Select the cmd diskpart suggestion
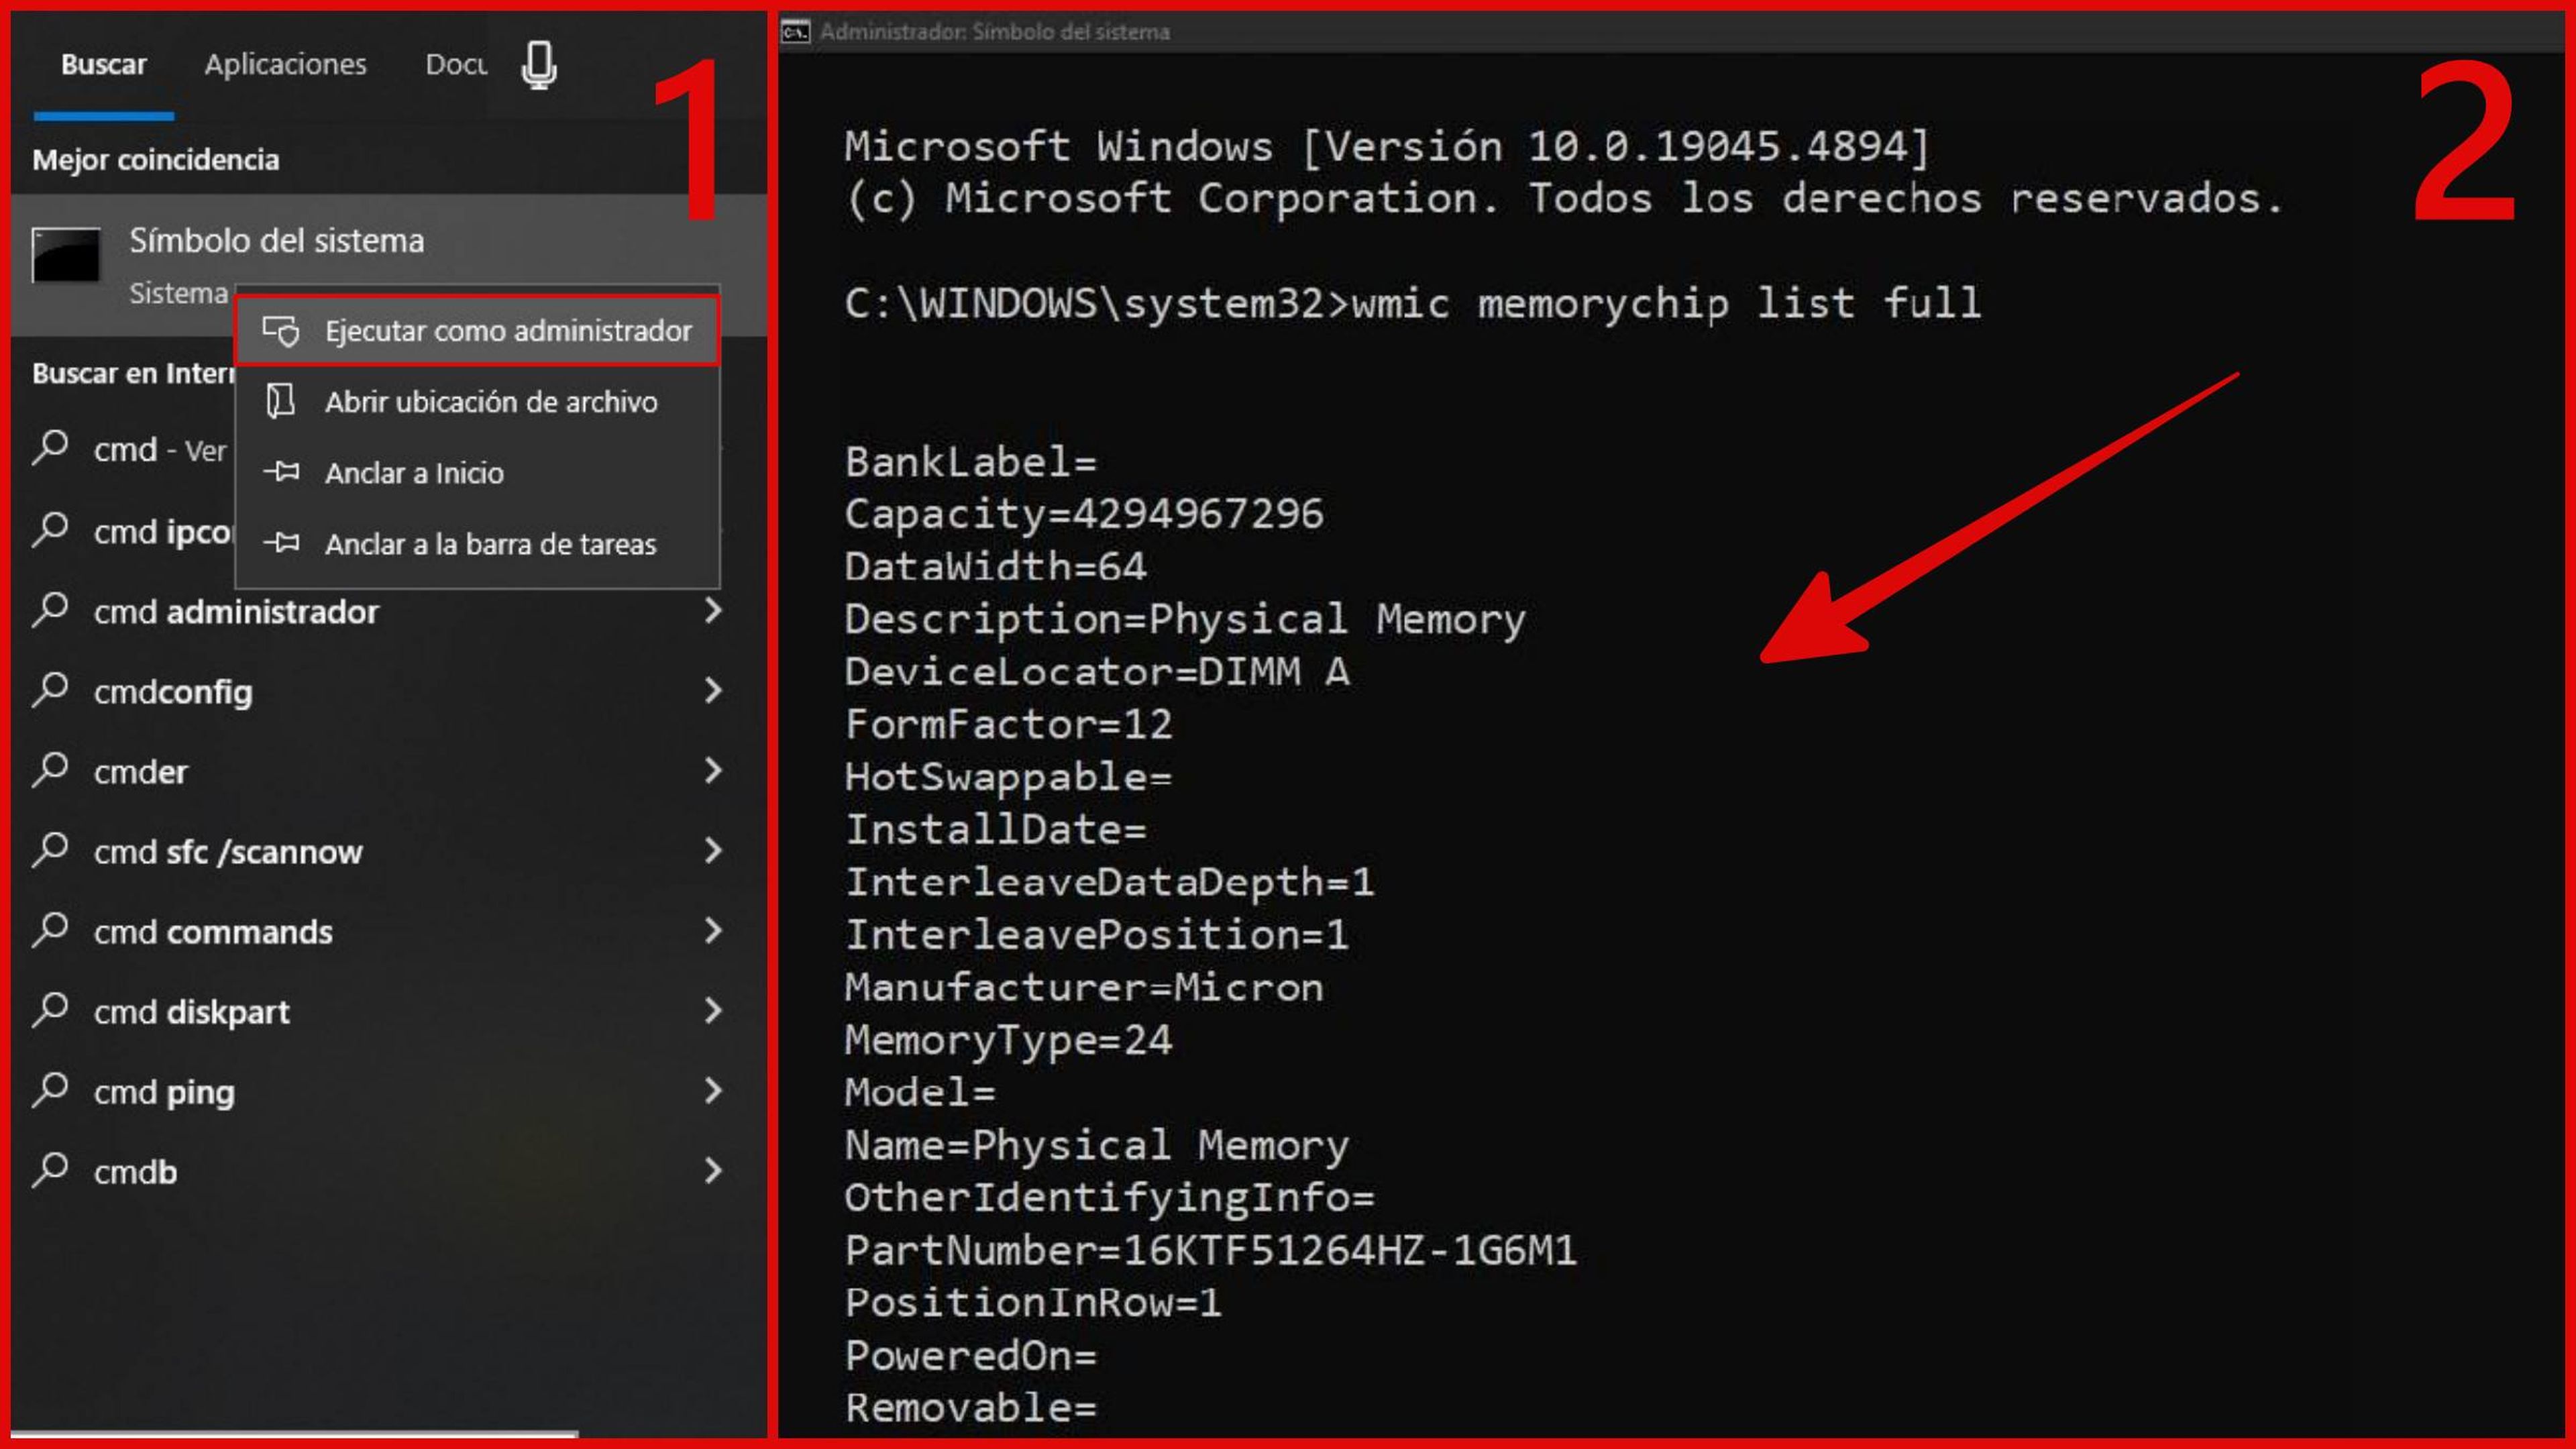Screen dimensions: 2576x1449 [388, 1010]
